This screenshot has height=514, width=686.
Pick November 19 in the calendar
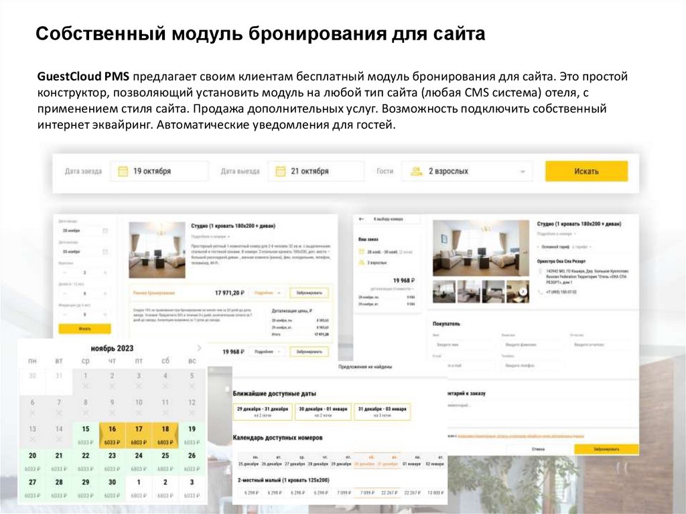[x=192, y=435]
